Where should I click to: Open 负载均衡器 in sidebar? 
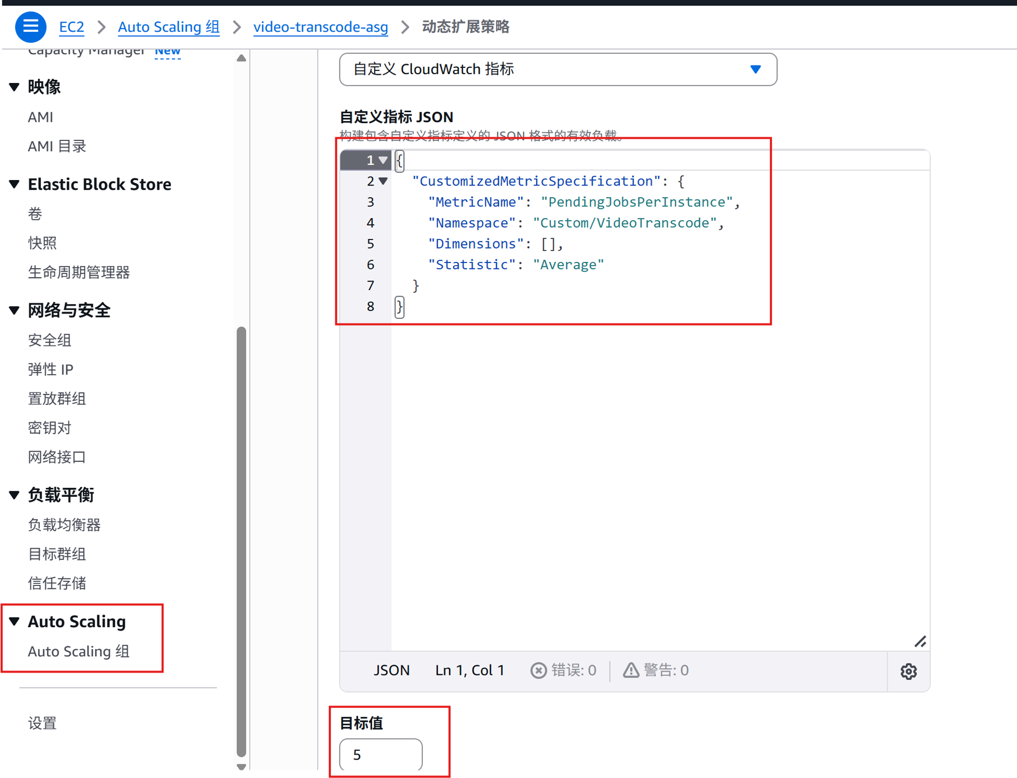(64, 525)
